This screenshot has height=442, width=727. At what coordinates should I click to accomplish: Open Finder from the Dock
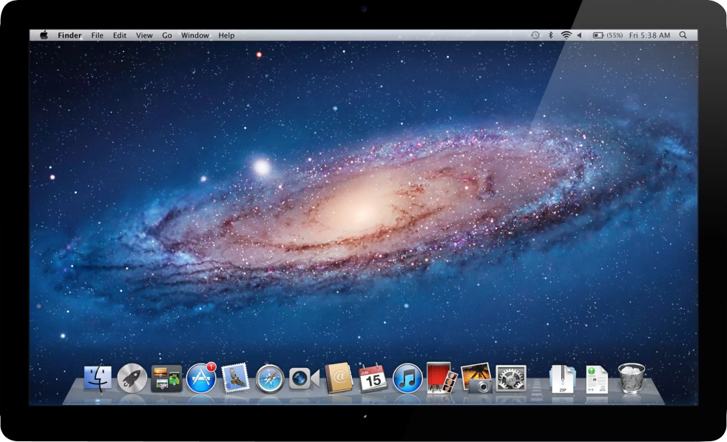coord(98,378)
